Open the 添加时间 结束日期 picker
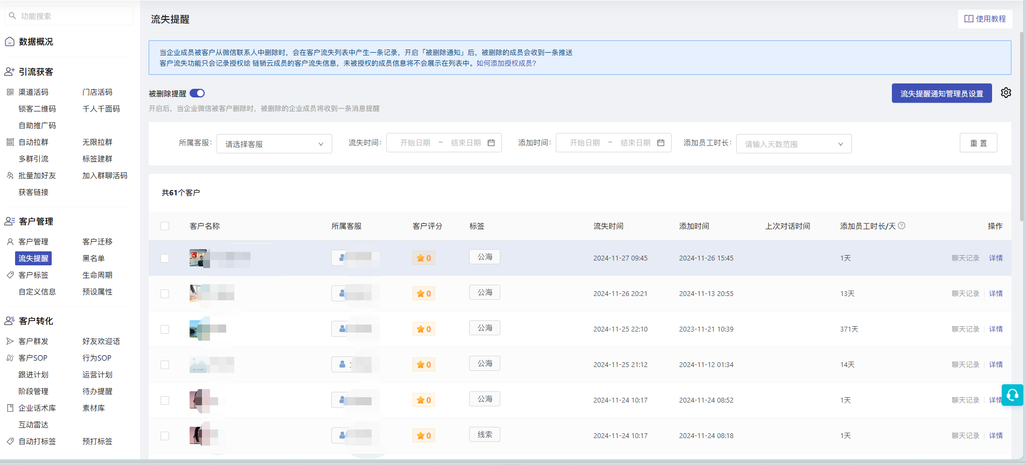This screenshot has height=465, width=1026. (x=635, y=143)
